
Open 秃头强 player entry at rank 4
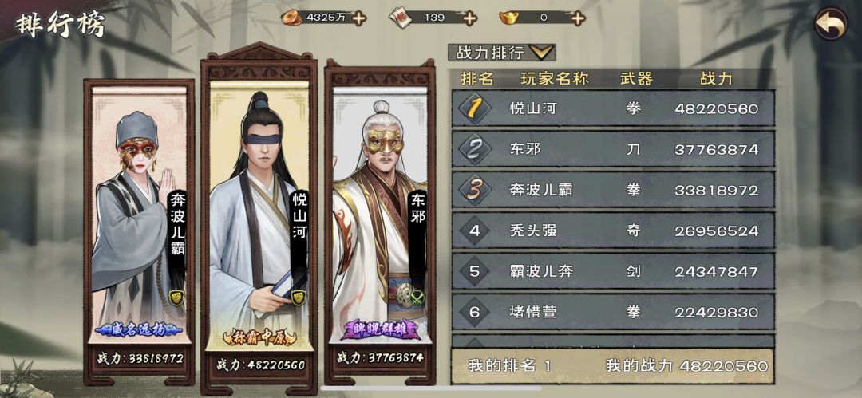613,231
